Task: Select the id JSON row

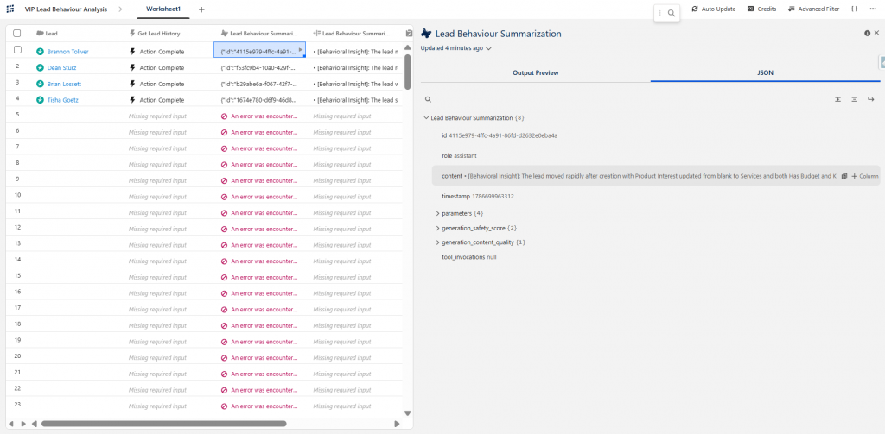Action: (x=500, y=135)
